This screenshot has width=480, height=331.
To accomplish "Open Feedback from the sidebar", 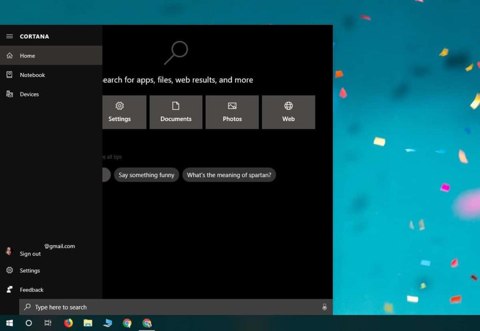I will pos(31,290).
